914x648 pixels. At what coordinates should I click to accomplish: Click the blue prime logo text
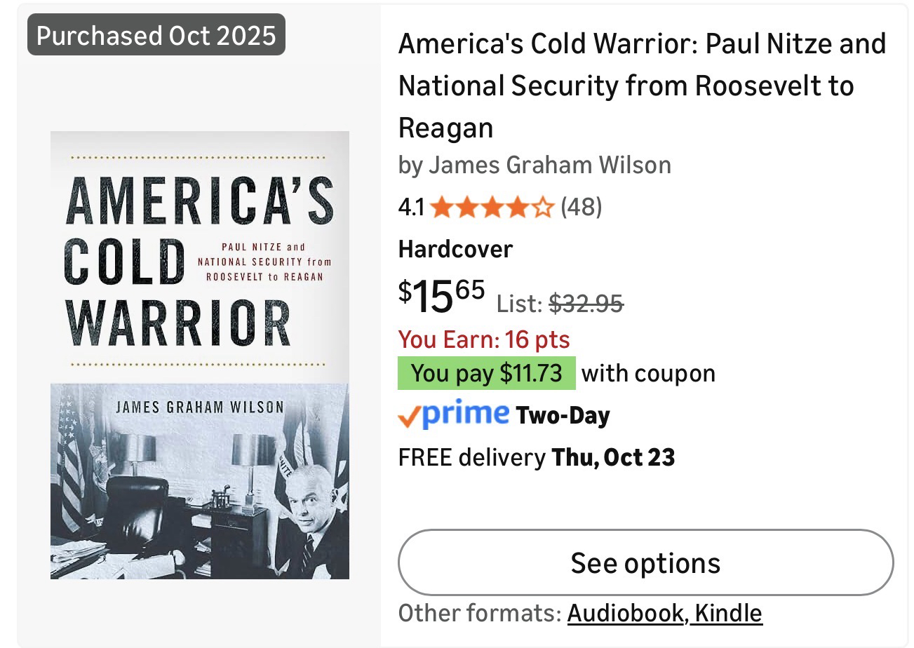(465, 413)
